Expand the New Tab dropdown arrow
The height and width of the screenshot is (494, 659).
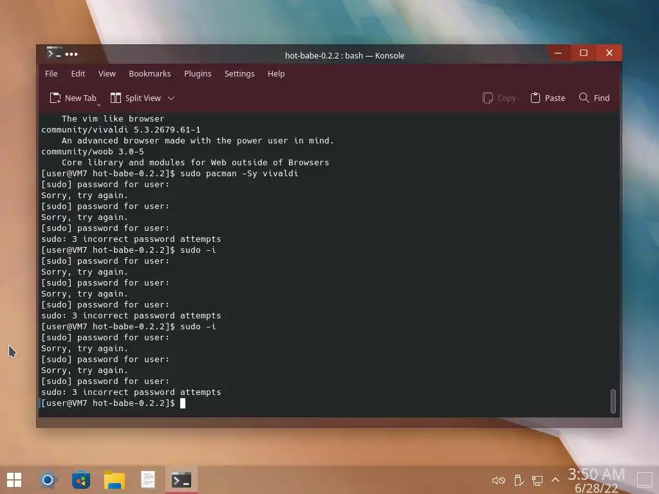pos(98,105)
